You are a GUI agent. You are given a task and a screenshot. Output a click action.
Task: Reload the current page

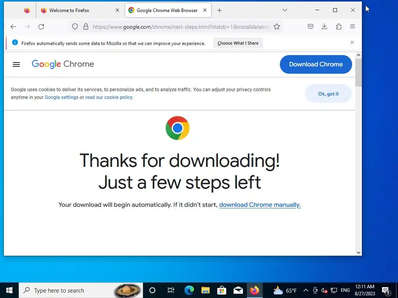pyautogui.click(x=41, y=27)
